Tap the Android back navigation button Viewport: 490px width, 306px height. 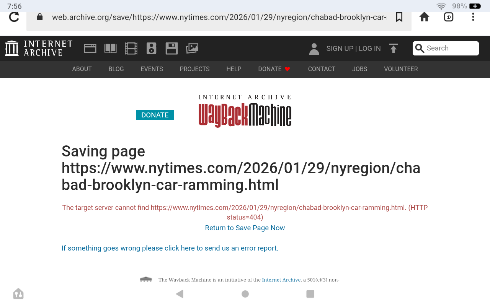click(180, 294)
